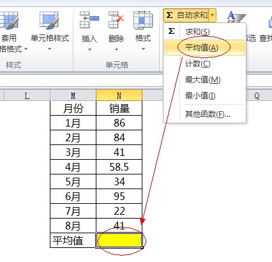Choose 计数(C) from the menu
Viewport: 272px width, 262px height.
click(x=204, y=64)
